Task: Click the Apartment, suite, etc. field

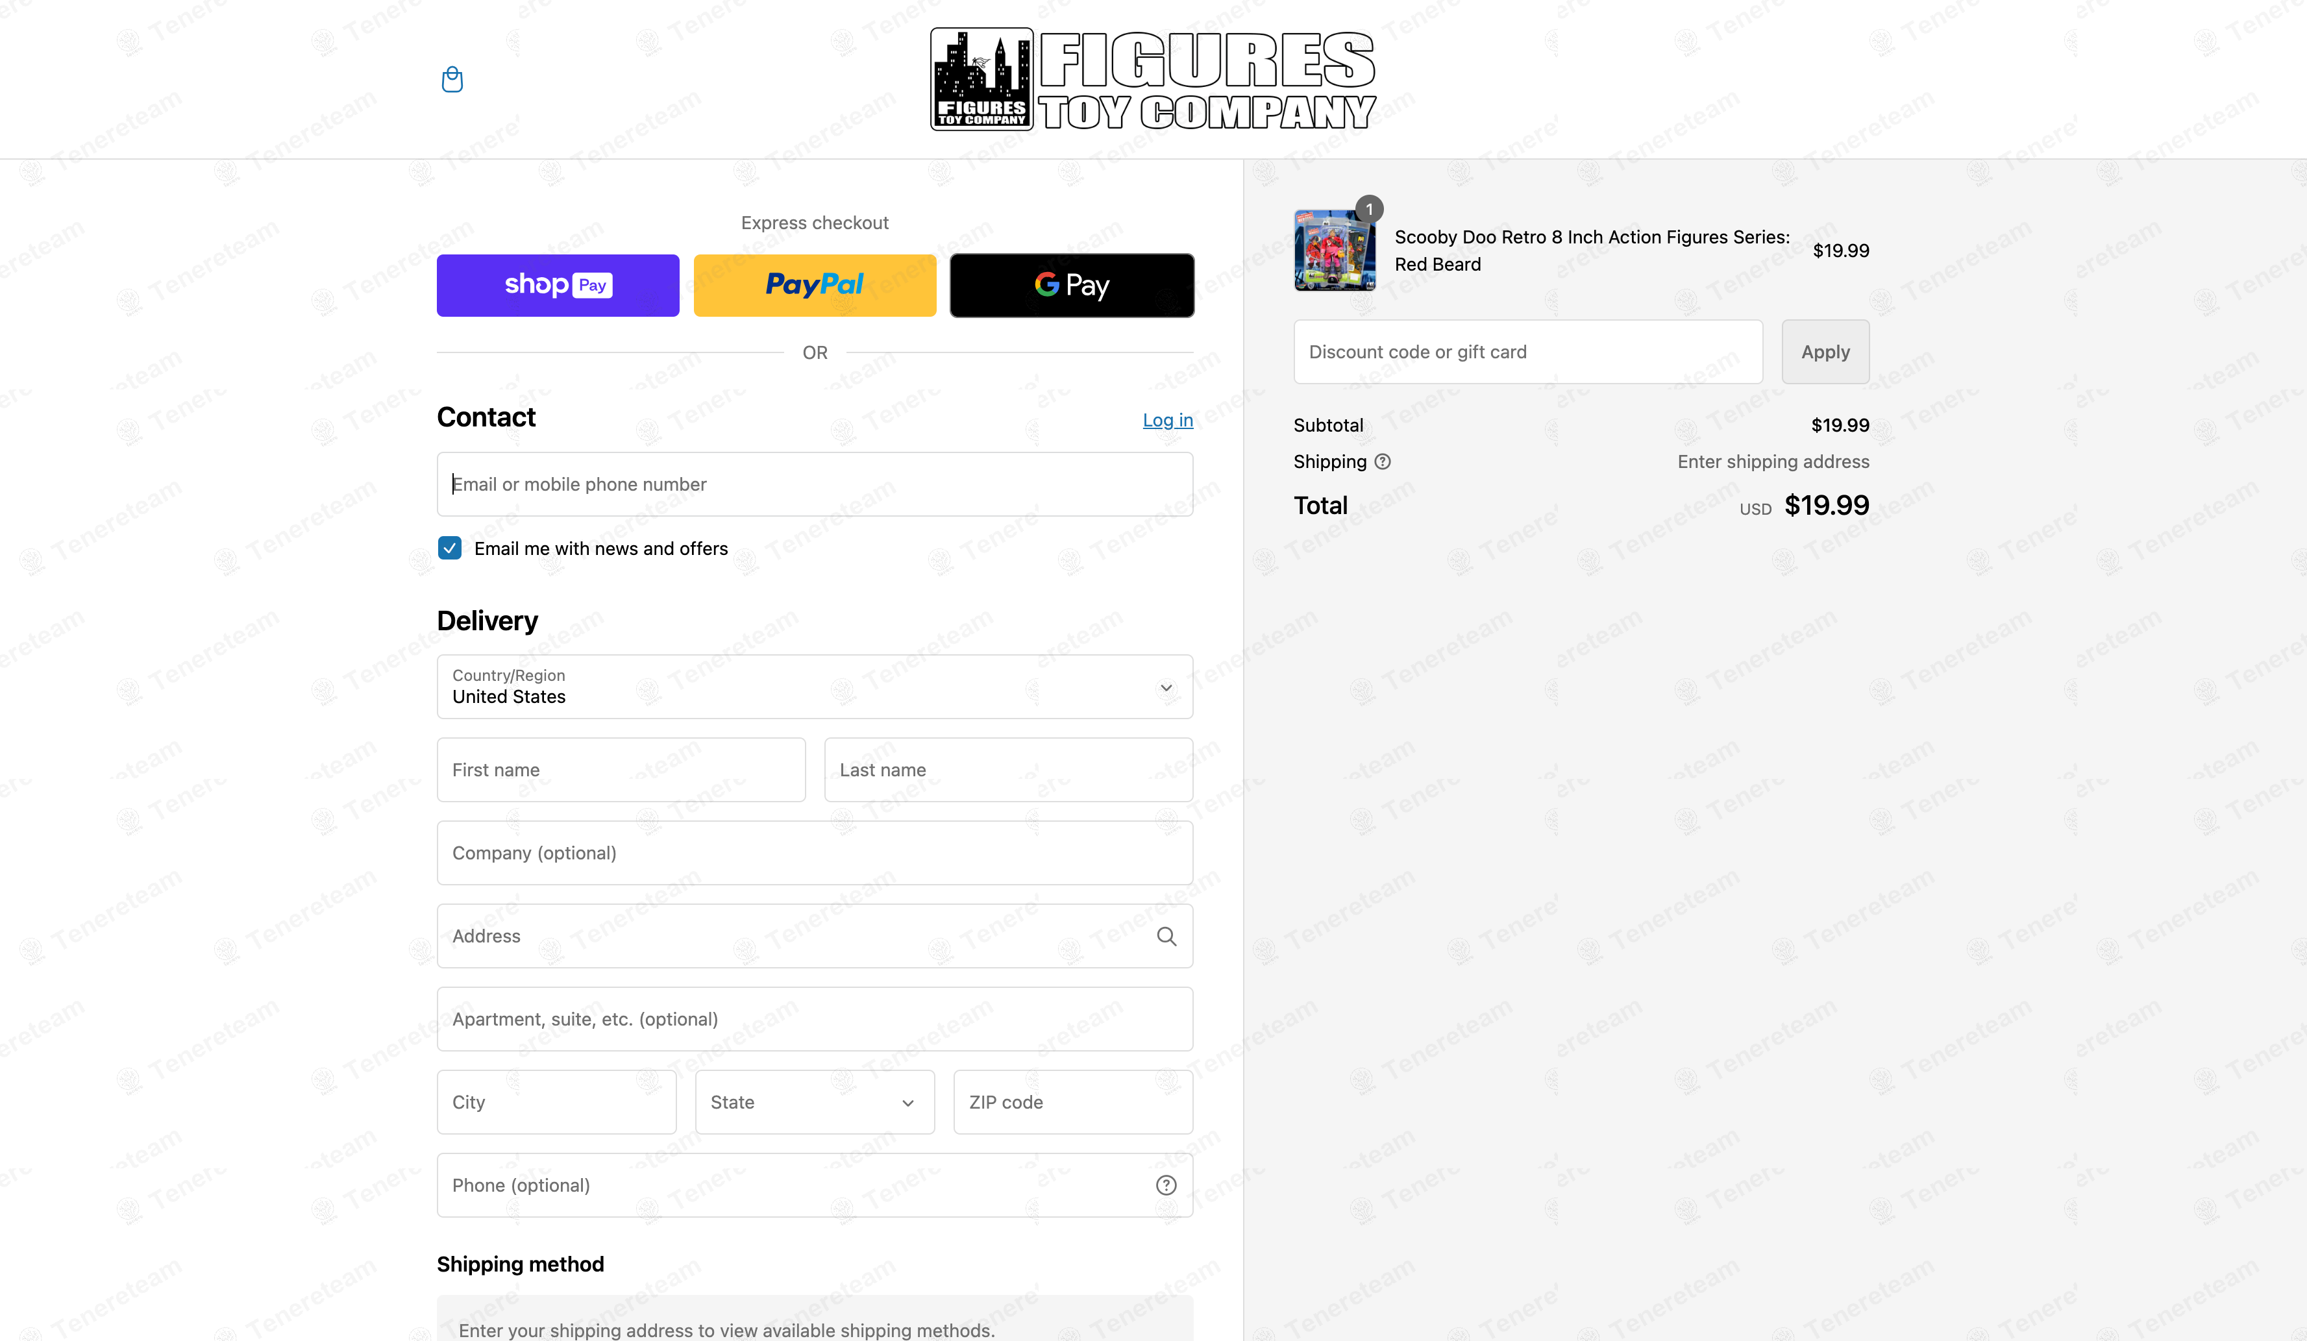Action: [814, 1019]
